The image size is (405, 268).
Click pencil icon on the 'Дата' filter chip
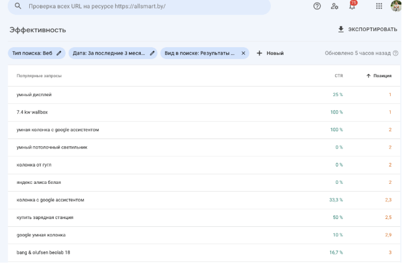click(x=152, y=53)
